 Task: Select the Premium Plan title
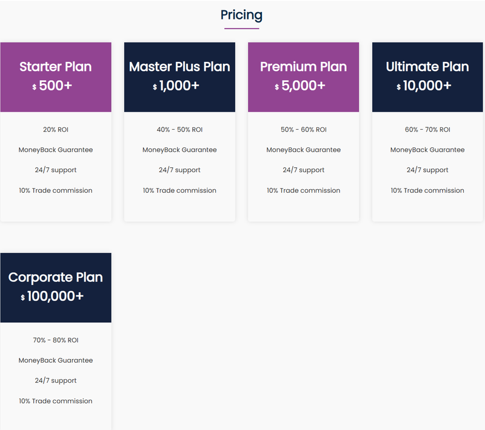[x=304, y=67]
